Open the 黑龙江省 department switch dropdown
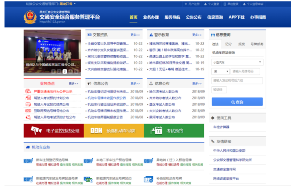This screenshot has height=187, width=293. pyautogui.click(x=68, y=4)
